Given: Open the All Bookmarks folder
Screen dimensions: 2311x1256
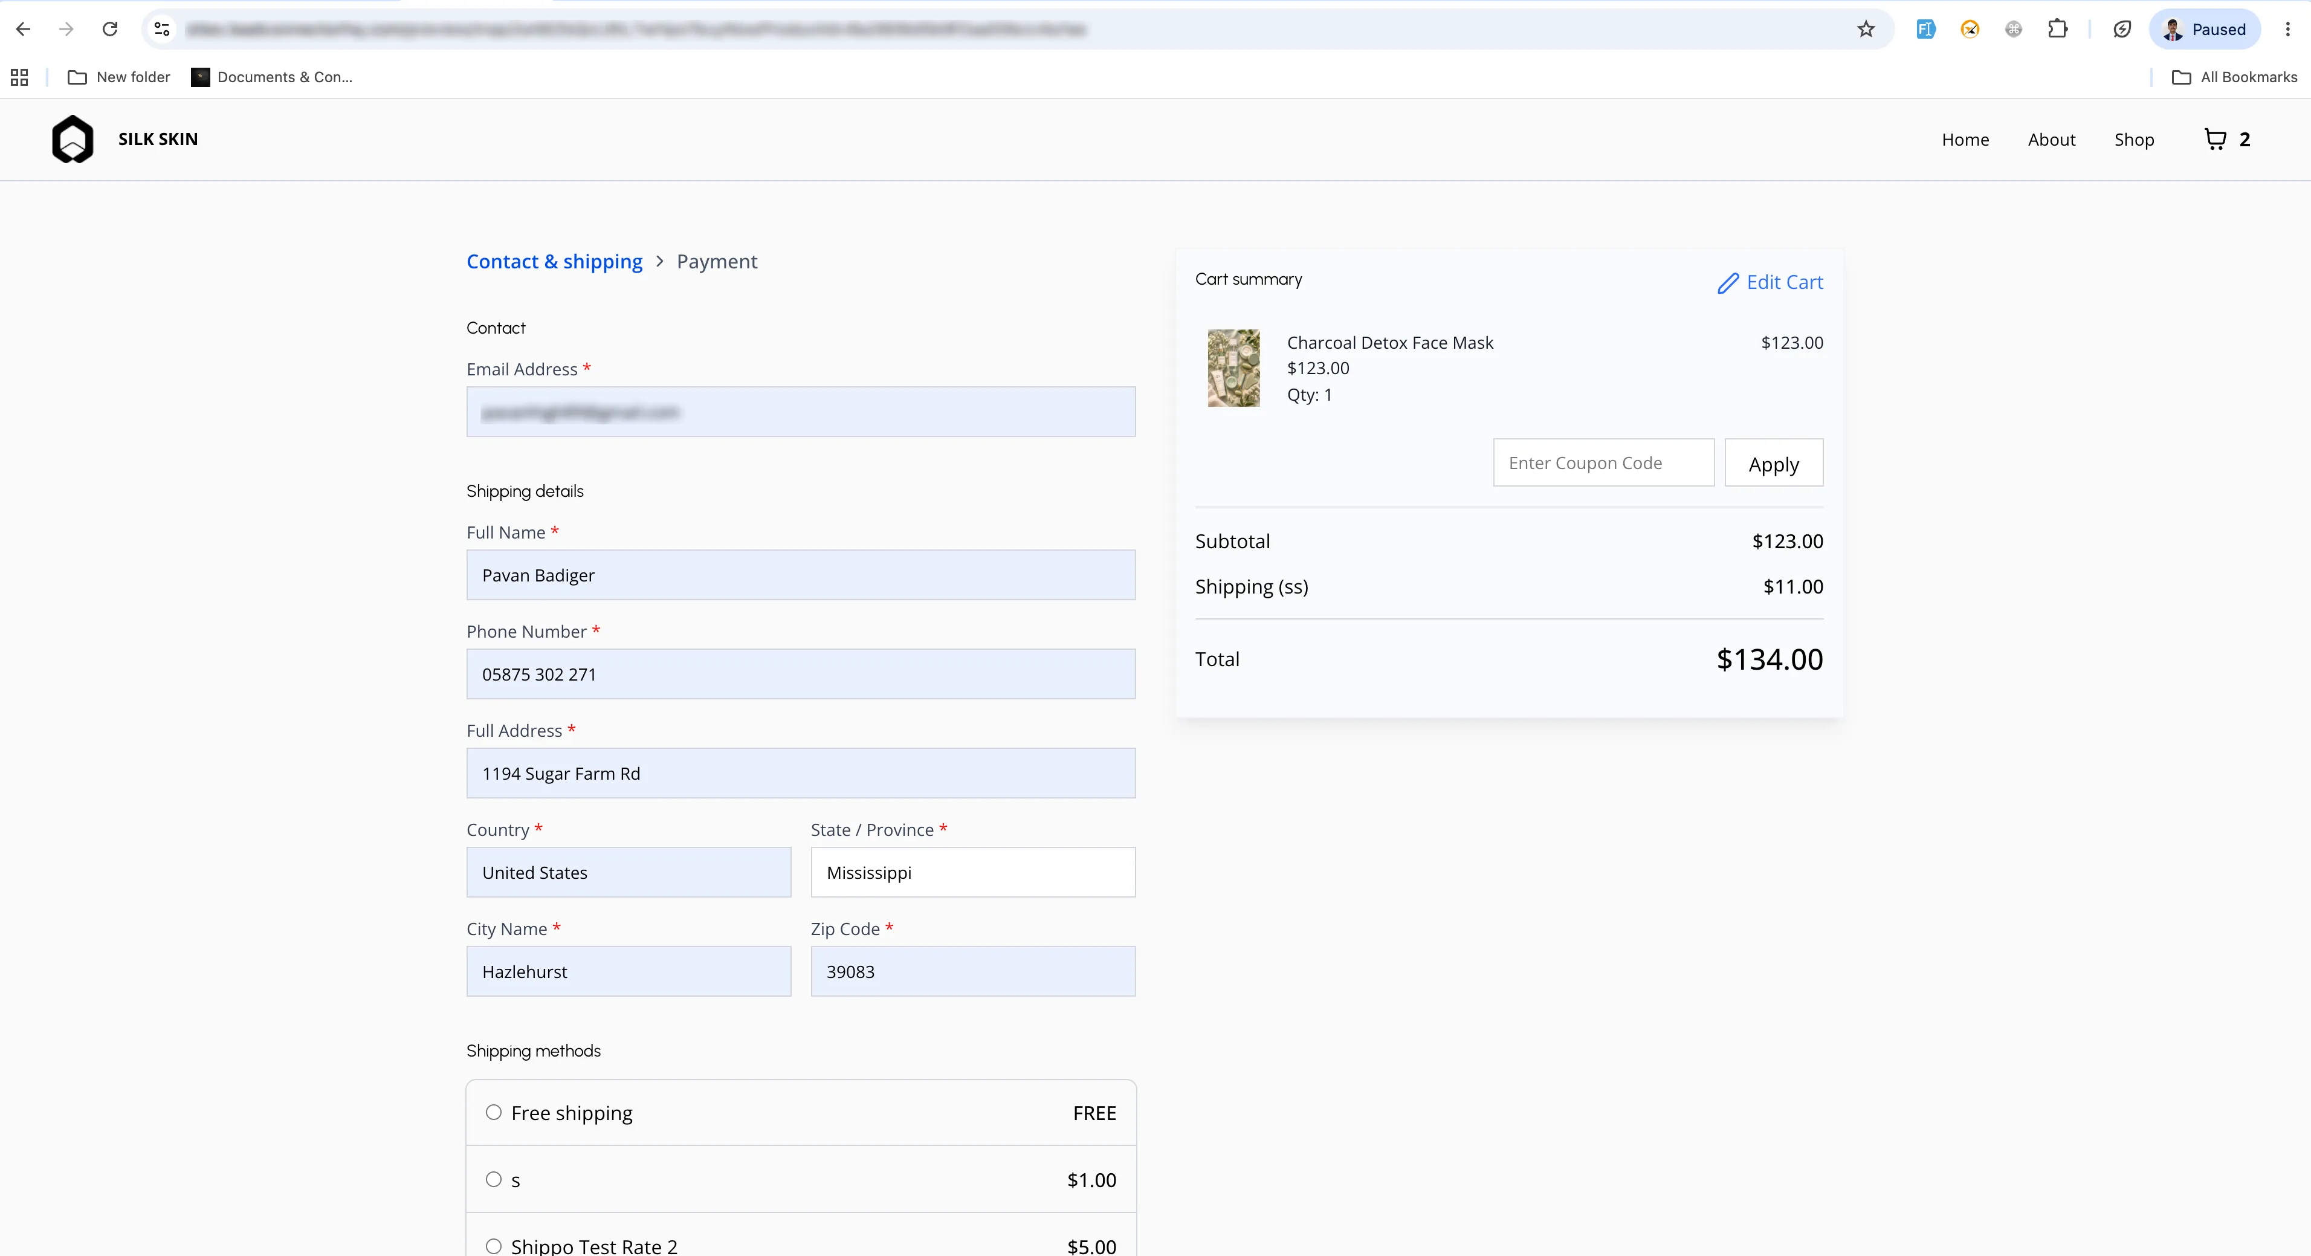Looking at the screenshot, I should click(x=2235, y=77).
